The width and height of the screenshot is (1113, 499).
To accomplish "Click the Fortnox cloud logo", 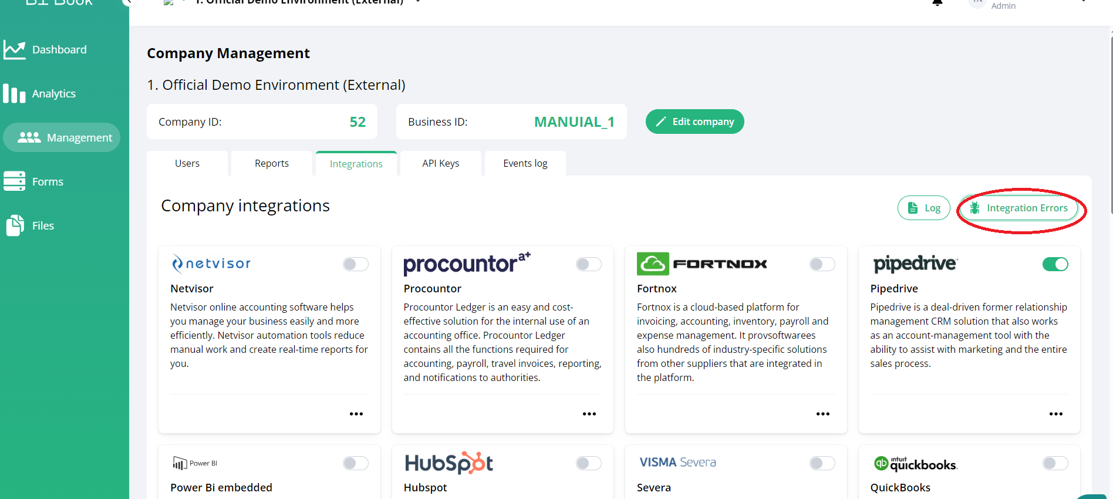I will click(653, 264).
